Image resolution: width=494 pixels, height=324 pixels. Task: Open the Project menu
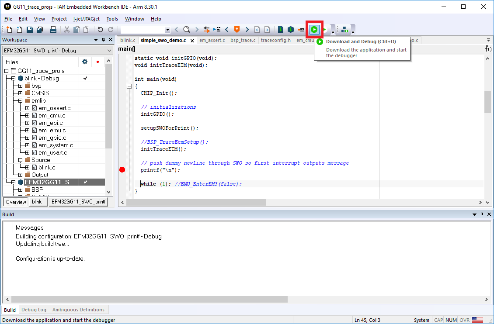pyautogui.click(x=59, y=19)
